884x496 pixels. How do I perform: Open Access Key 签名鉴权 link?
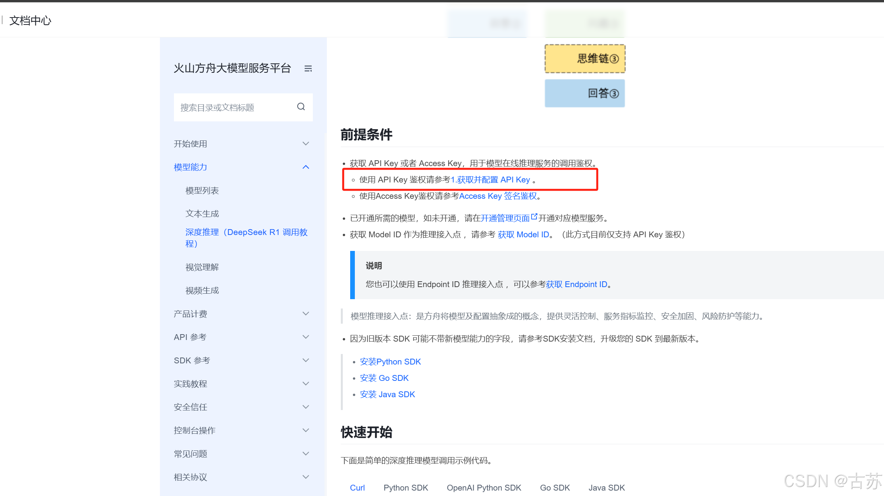[x=498, y=196]
